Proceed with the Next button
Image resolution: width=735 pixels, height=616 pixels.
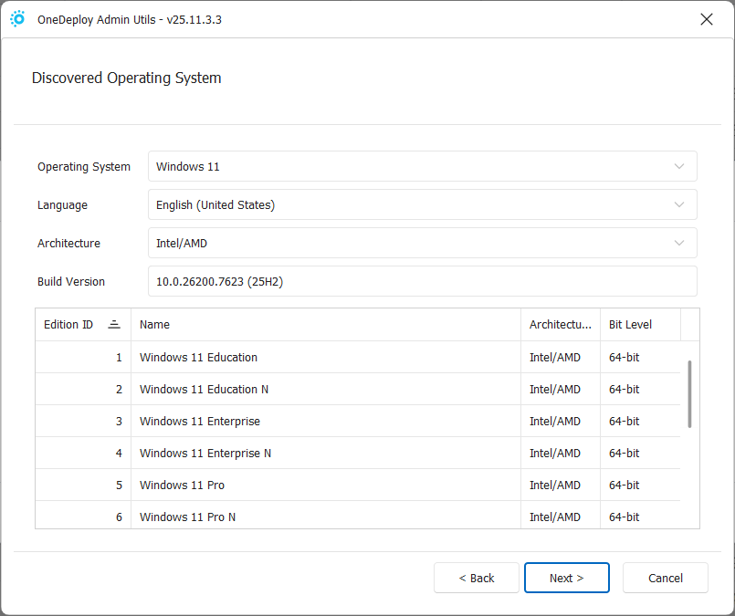click(566, 578)
